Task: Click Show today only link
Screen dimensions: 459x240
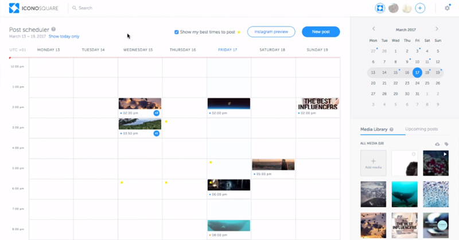Action: (x=64, y=37)
